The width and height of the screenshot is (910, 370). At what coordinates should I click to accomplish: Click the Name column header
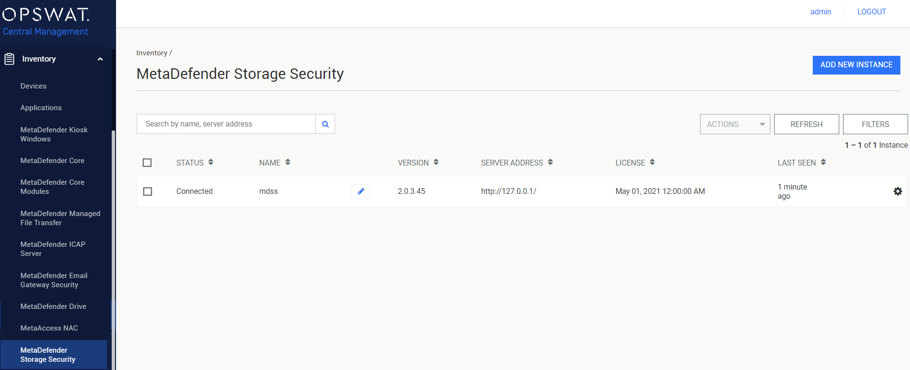click(270, 163)
